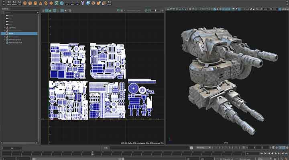This screenshot has height=160, width=289.
Task: Select the Lighting item in the Outliner
Action: pos(12,27)
